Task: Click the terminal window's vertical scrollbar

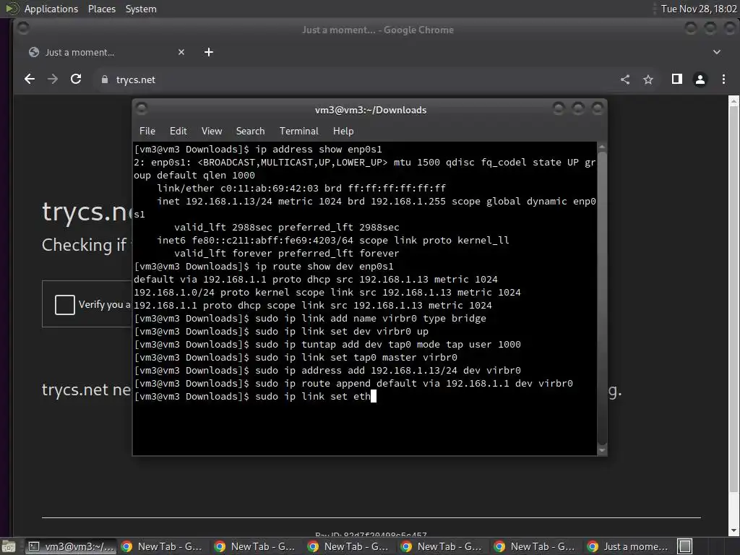Action: (x=602, y=298)
